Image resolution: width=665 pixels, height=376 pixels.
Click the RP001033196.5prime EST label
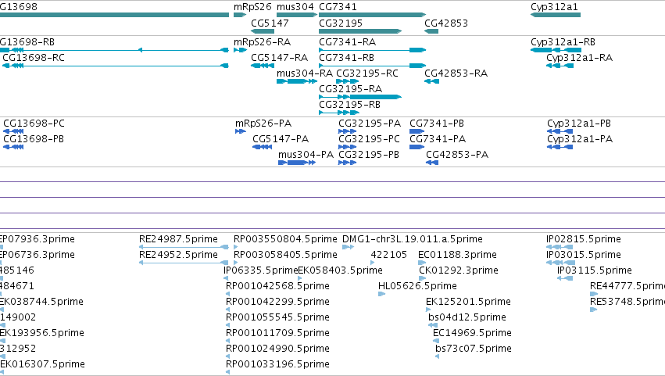coord(277,365)
